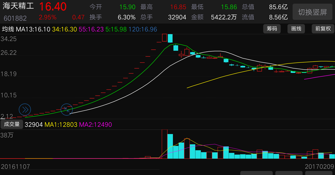This screenshot has width=335, height=175.
Task: Tap turnover amount 5422.2万
Action: (224, 17)
